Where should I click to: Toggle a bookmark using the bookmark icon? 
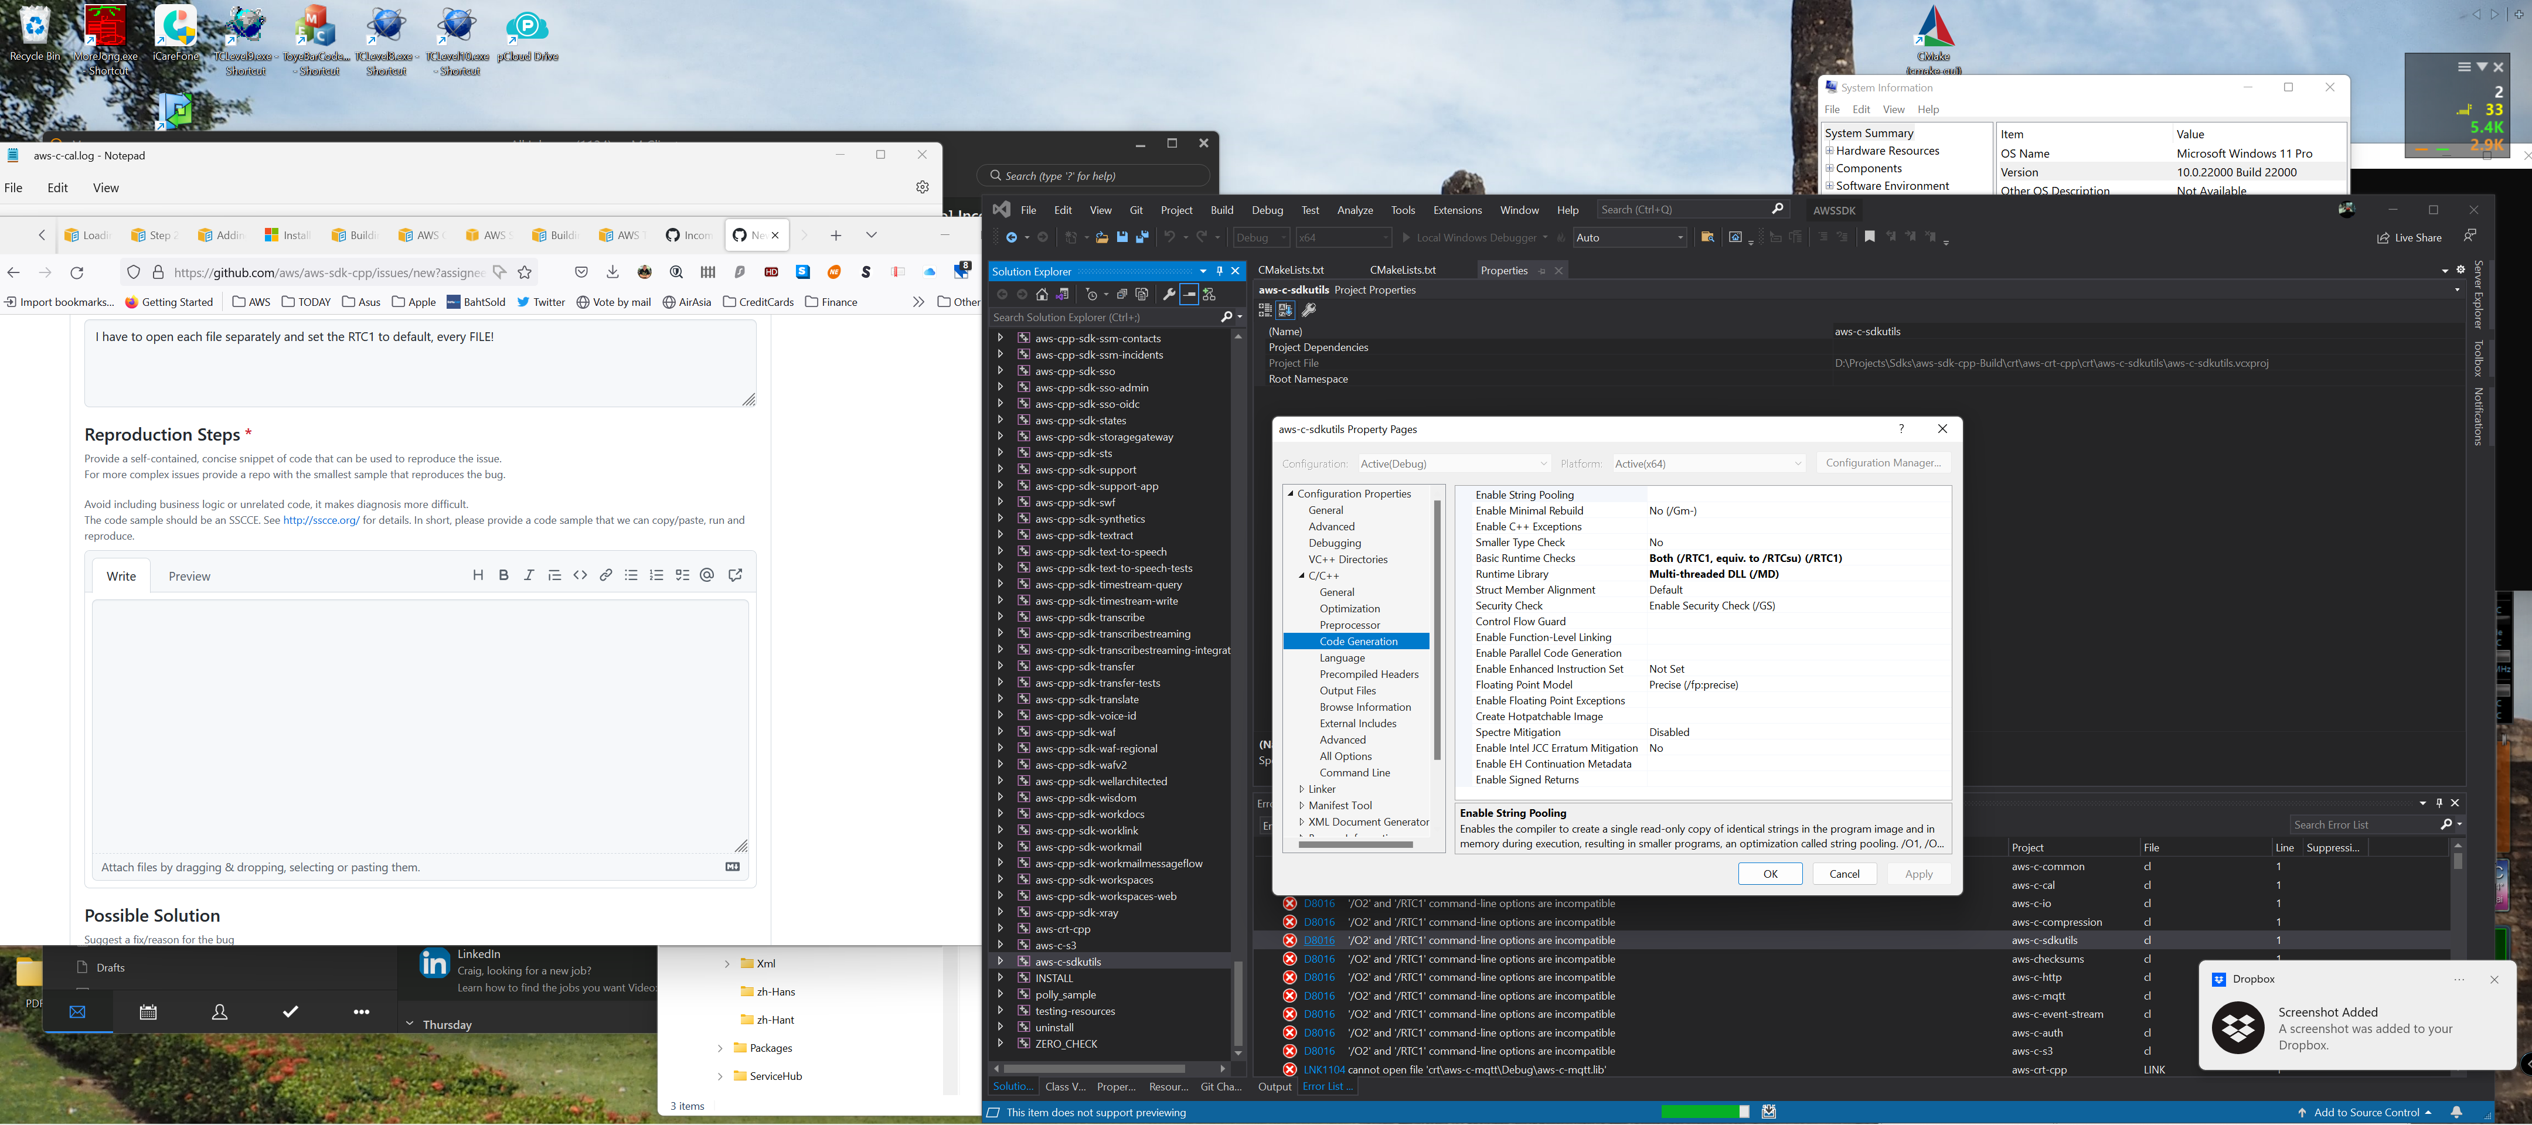[x=1869, y=237]
